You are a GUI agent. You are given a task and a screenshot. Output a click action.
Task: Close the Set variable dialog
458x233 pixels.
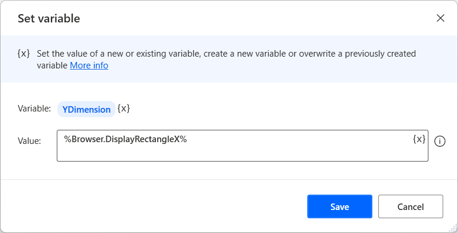[x=440, y=18]
